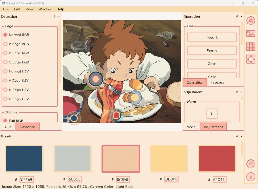258x189 pixels.
Task: Select the pale yellow result swatch
Action: [x=169, y=159]
